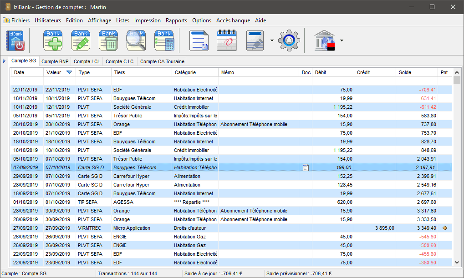Viewport: 464px width, 278px height.
Task: Click the orange diamond marker on Micro Application row
Action: click(445, 228)
